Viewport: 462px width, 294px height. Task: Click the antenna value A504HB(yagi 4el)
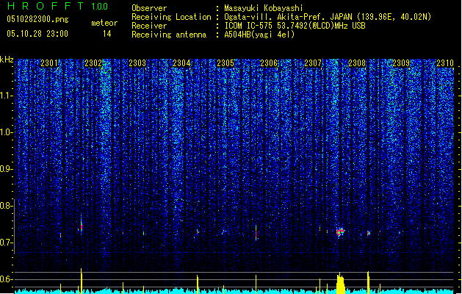tap(259, 35)
